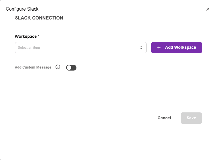Click the info icon beside Add Custom Message

coord(58,67)
